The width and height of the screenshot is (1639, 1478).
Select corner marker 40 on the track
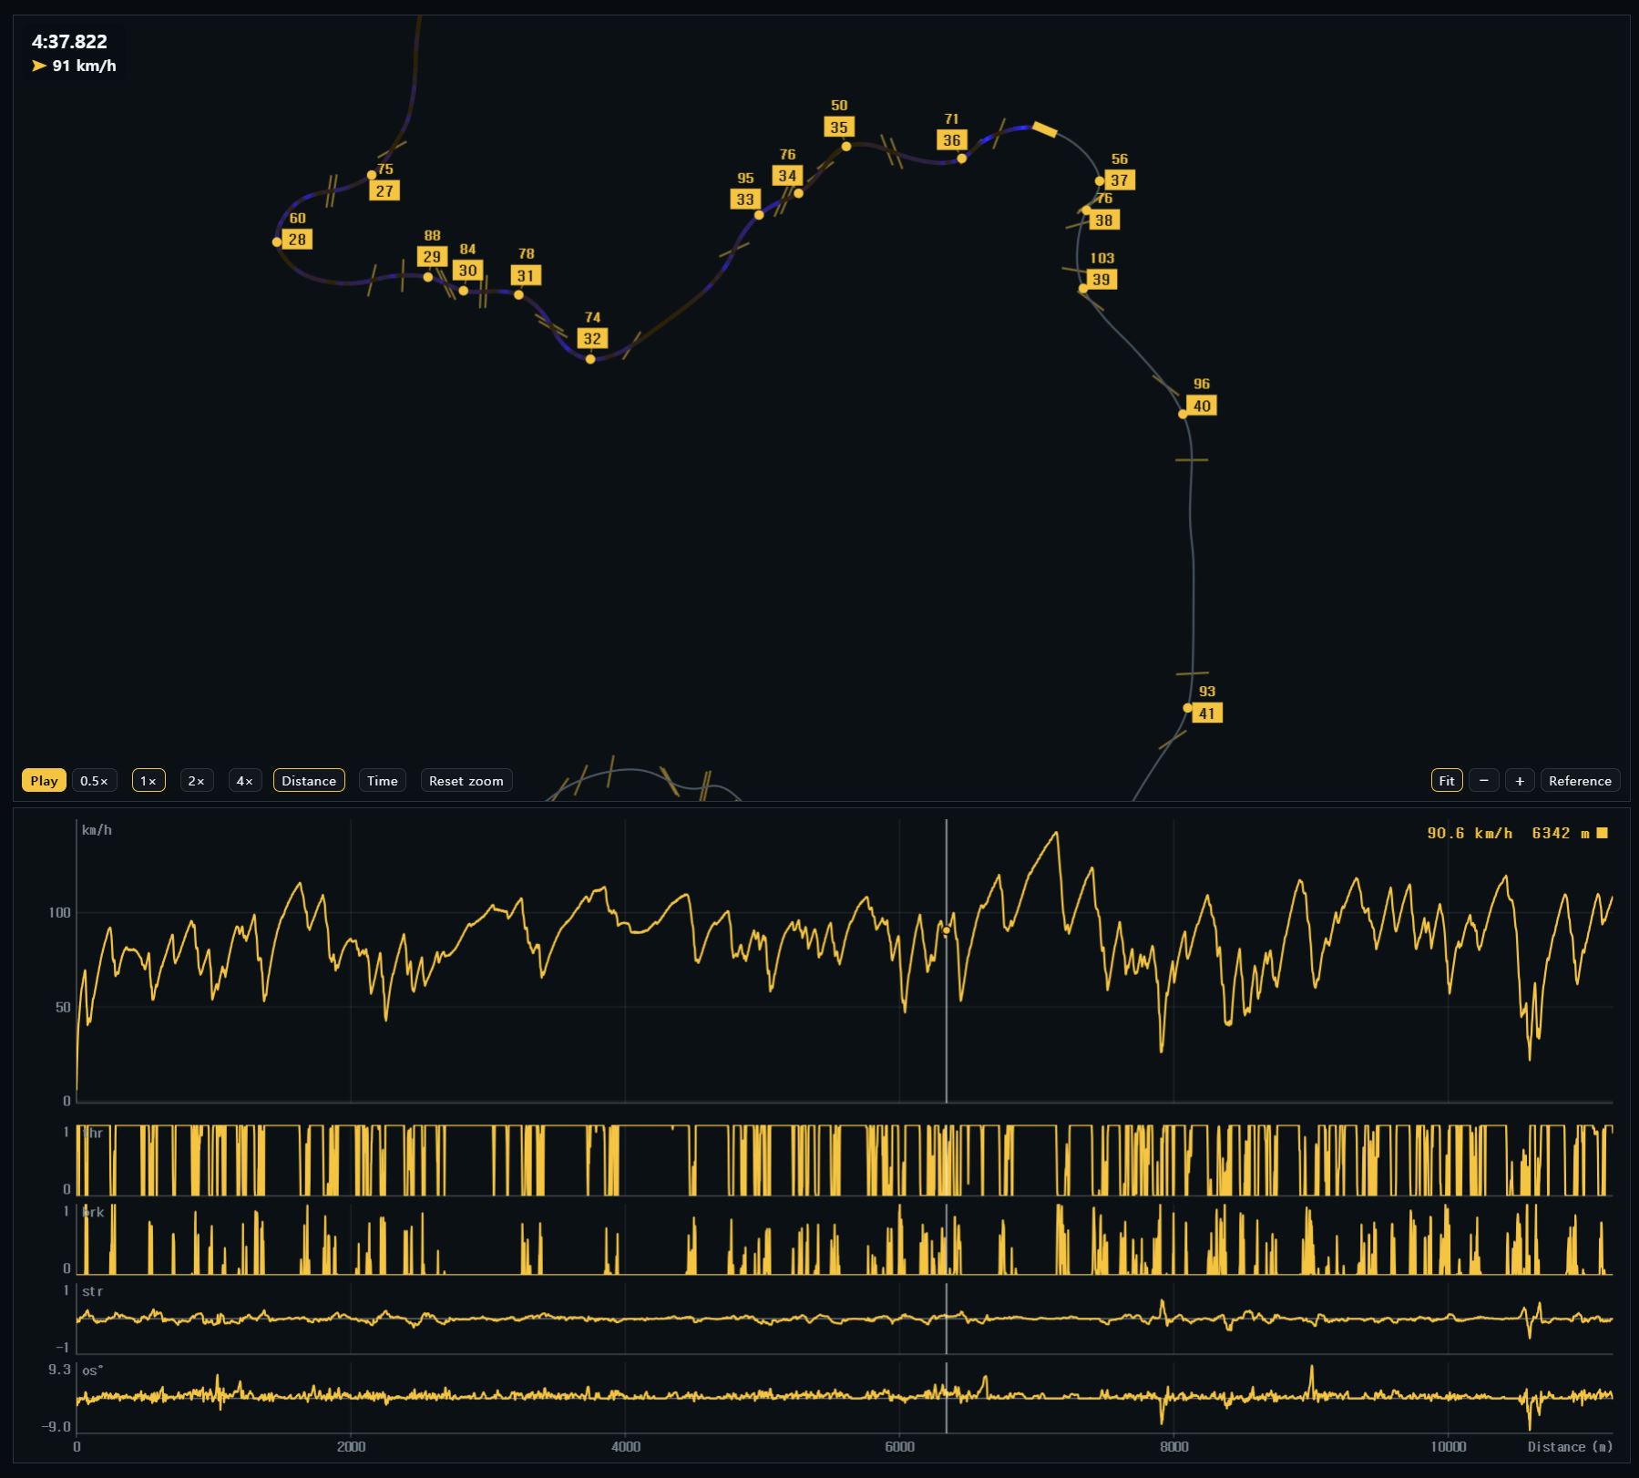[1202, 405]
